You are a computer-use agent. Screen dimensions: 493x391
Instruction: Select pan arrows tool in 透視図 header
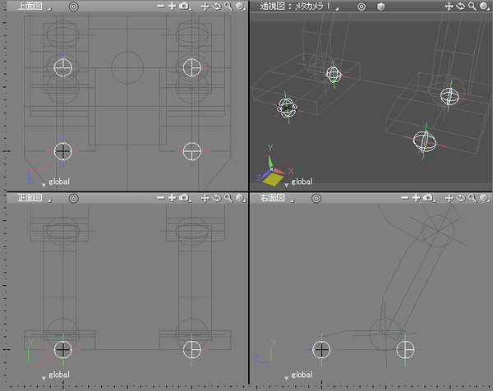[x=449, y=7]
